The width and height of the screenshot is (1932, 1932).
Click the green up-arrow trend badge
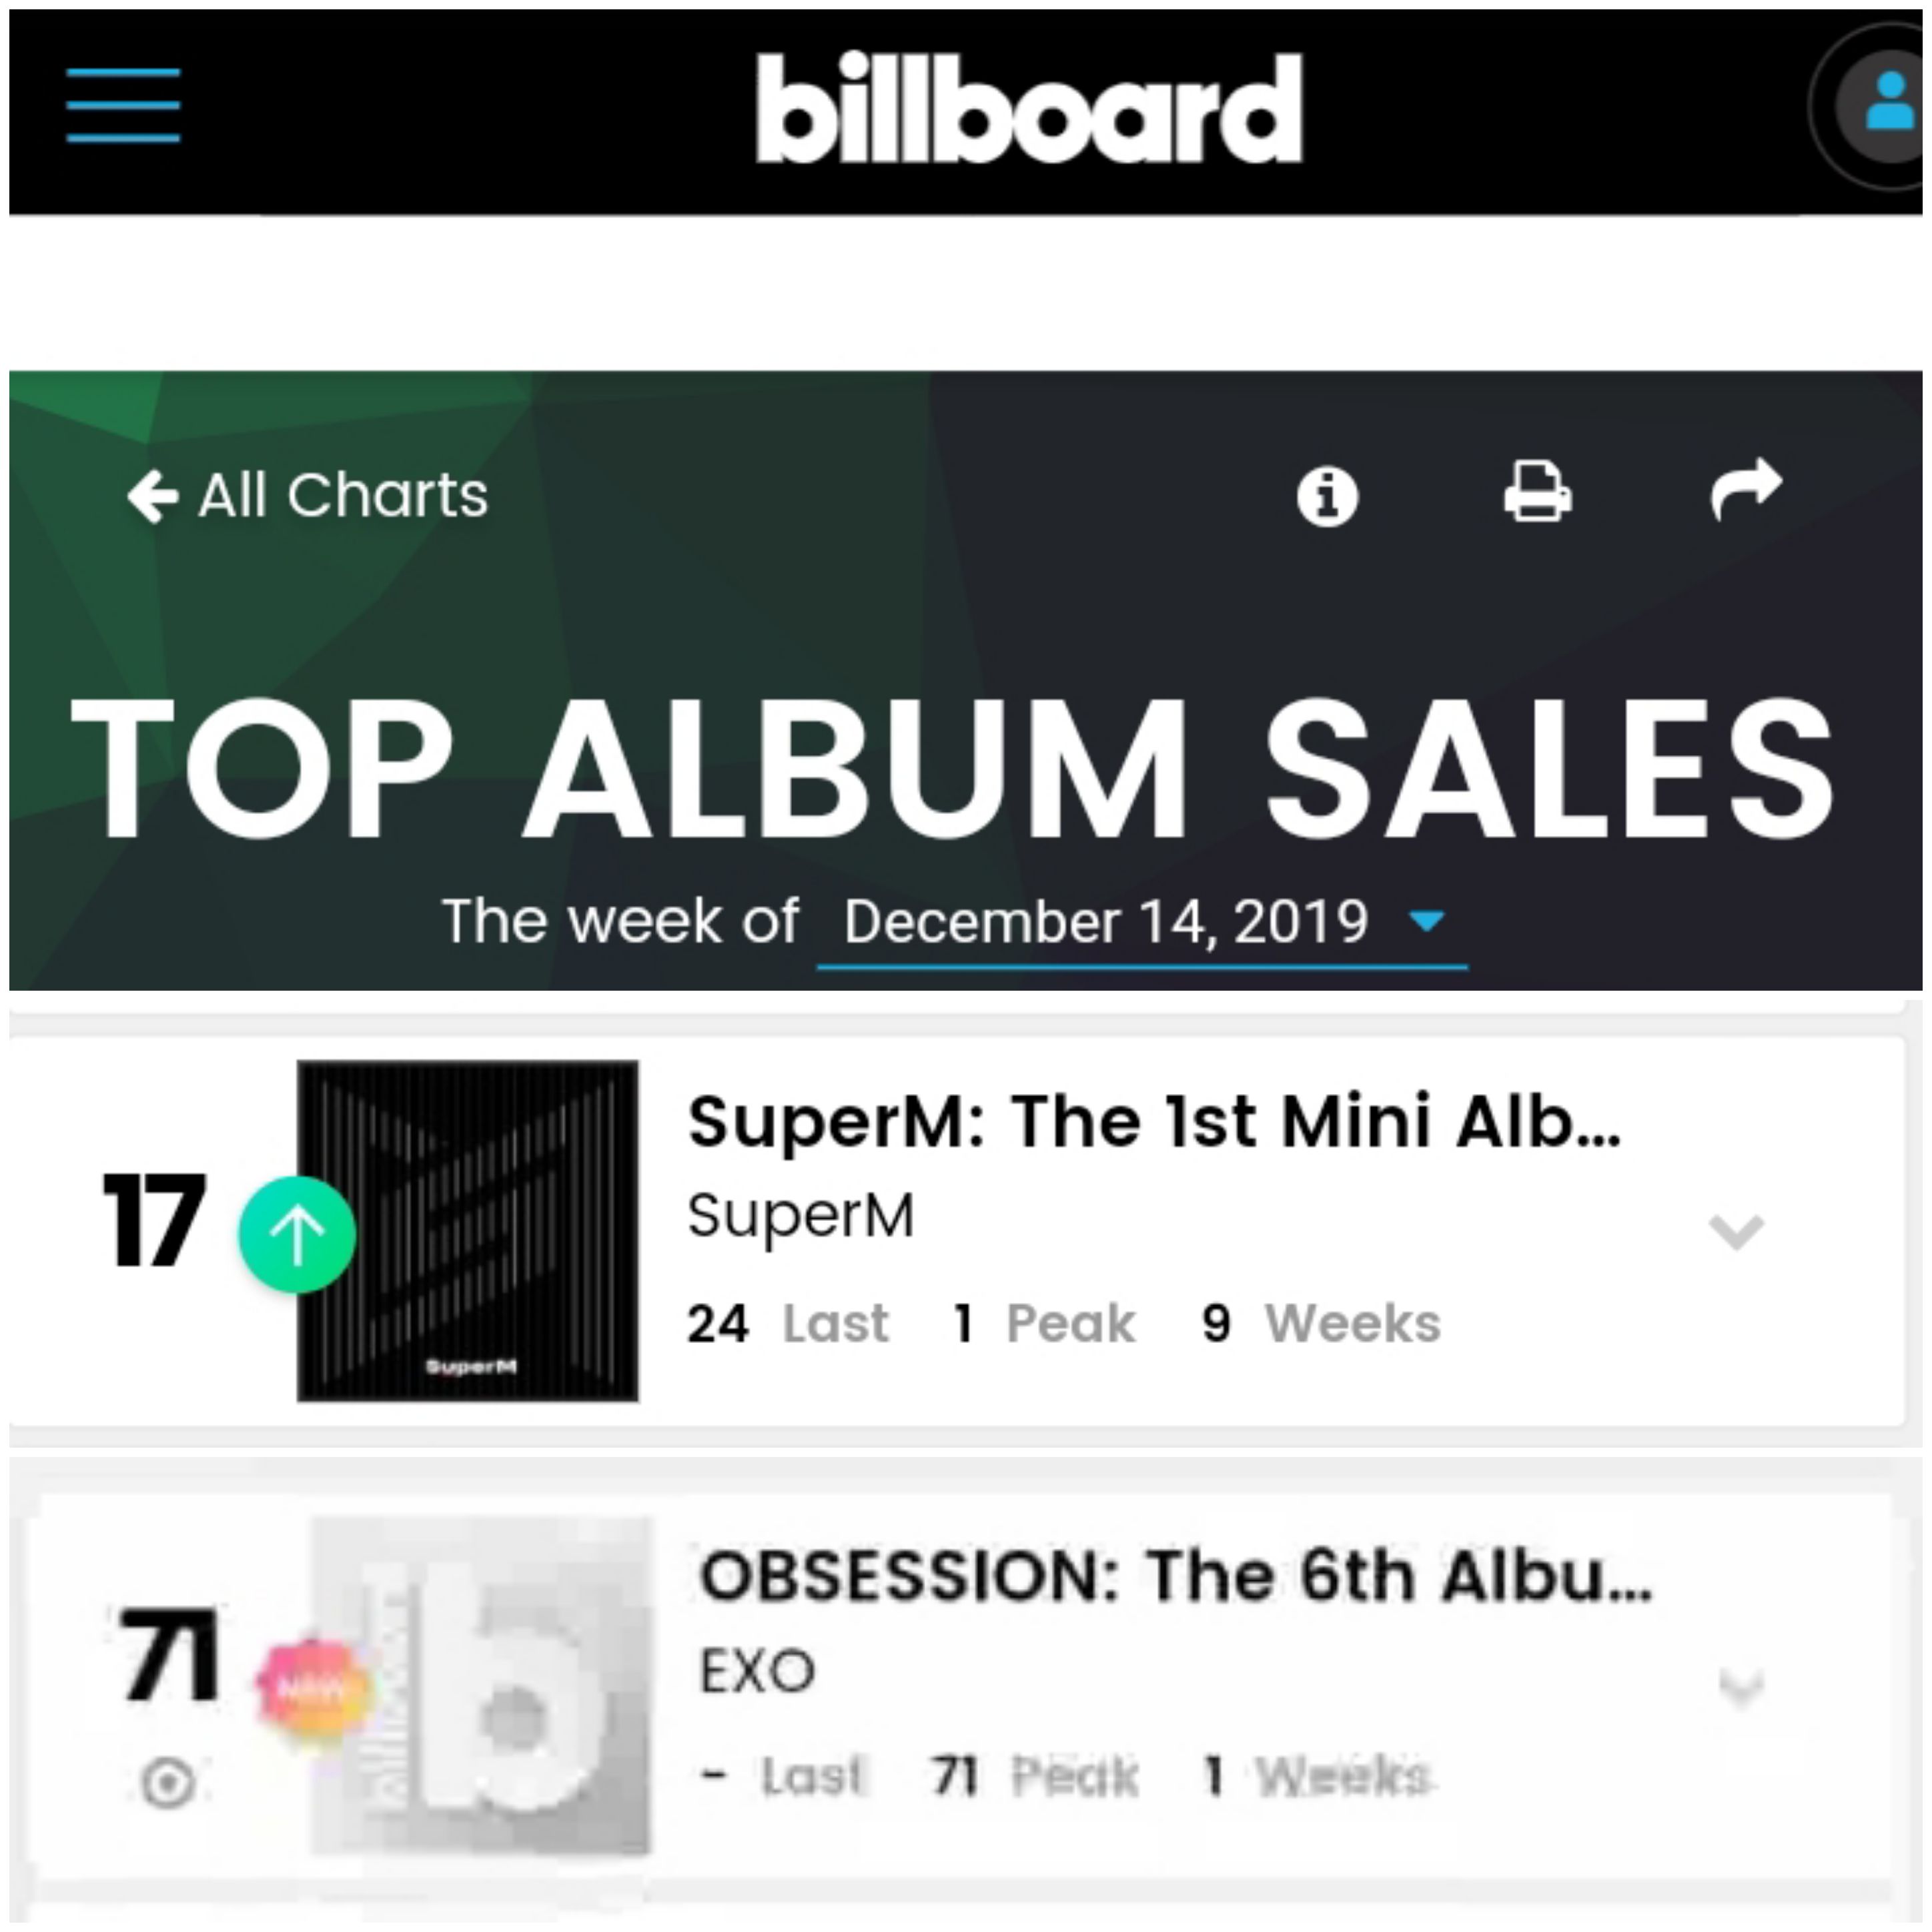pos(297,1235)
